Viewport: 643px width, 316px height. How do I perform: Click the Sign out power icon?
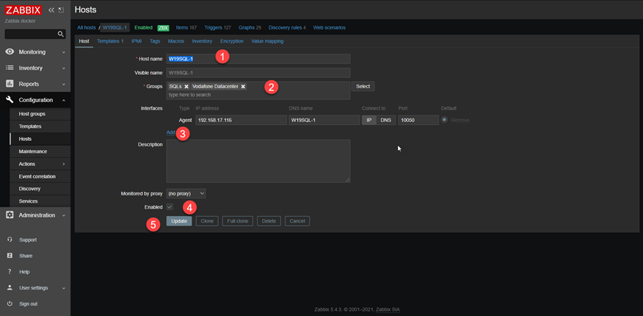10,304
